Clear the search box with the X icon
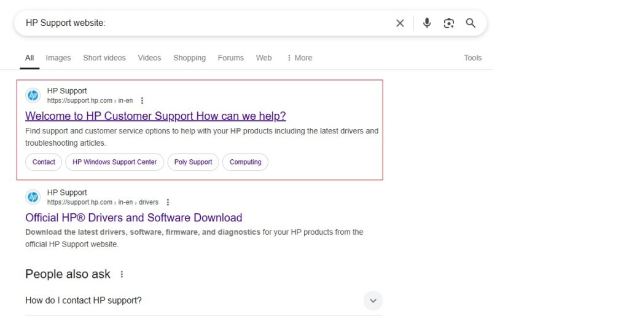The height and width of the screenshot is (332, 629). [400, 23]
